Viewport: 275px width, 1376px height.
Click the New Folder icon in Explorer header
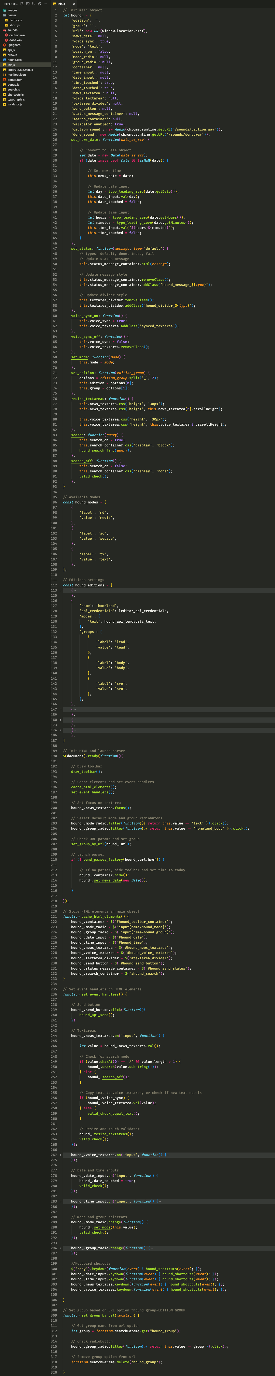point(28,4)
